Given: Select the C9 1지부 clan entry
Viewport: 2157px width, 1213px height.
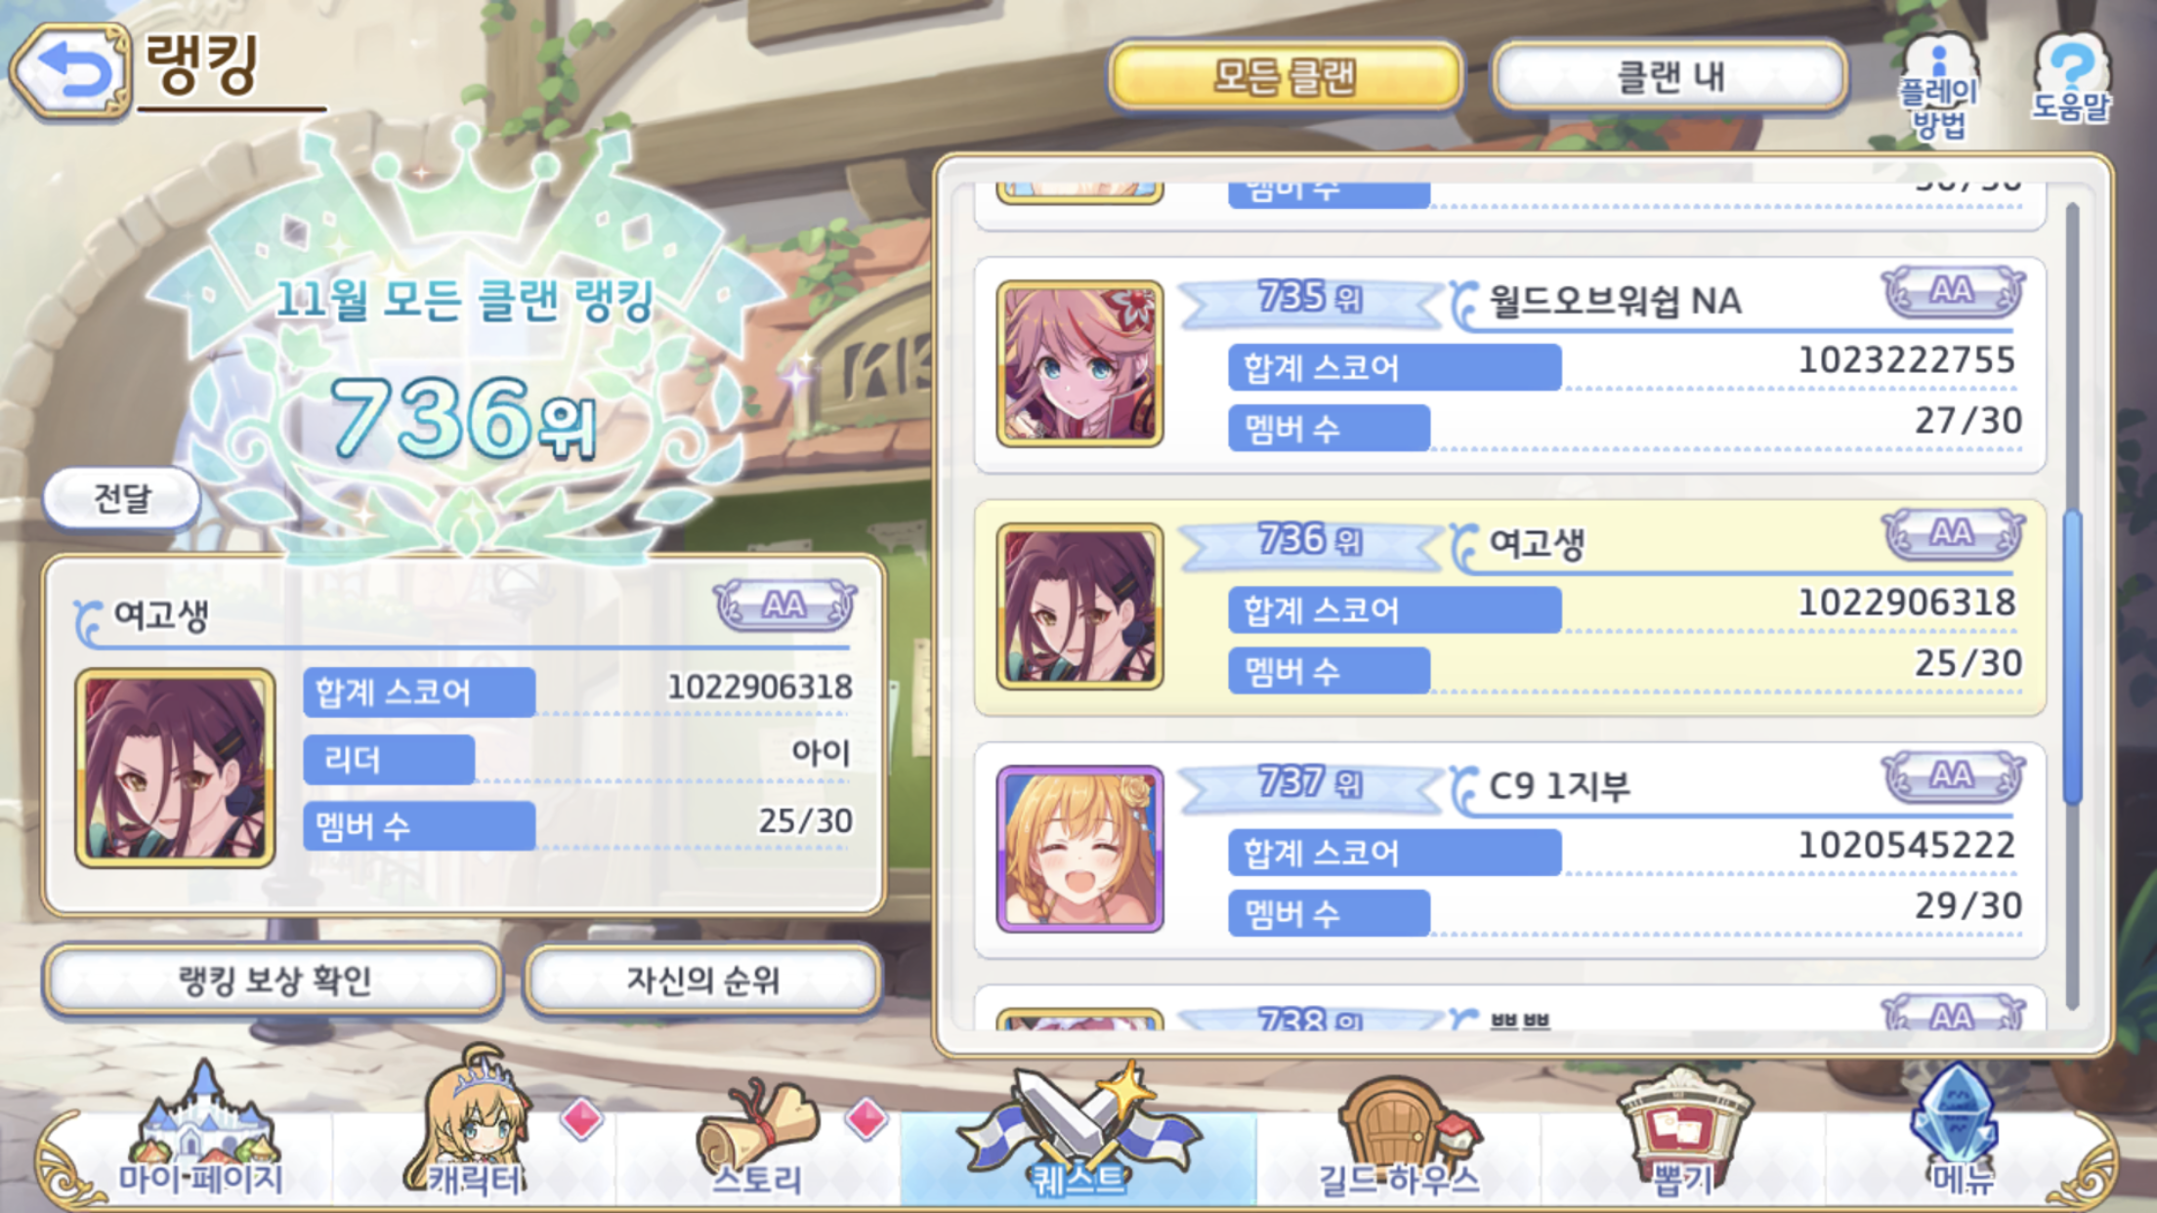Looking at the screenshot, I should tap(1509, 850).
